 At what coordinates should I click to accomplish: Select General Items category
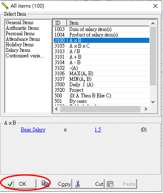click(20, 23)
